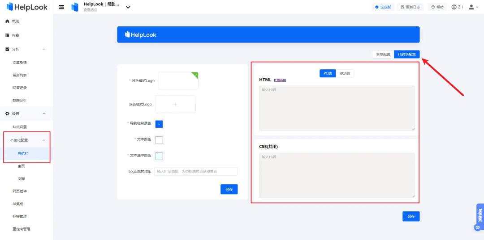Open 文章反馈 in sidebar
The image size is (484, 240).
click(x=19, y=63)
